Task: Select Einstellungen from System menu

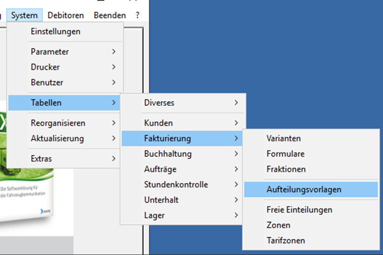Action: click(56, 32)
